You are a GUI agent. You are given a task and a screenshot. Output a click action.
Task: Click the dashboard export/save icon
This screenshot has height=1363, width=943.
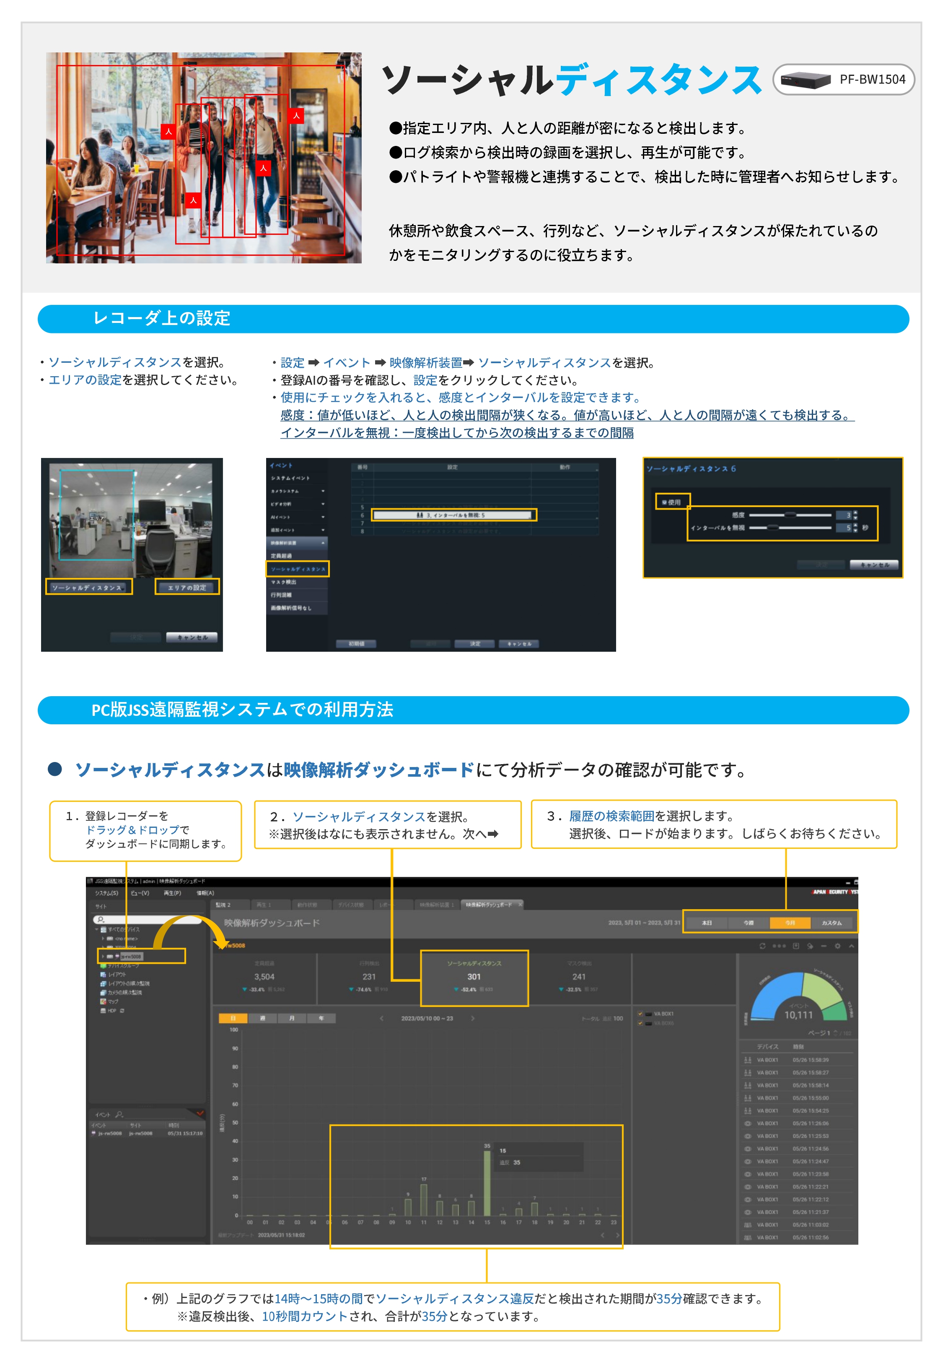(x=796, y=946)
